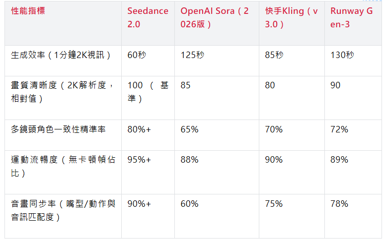The height and width of the screenshot is (244, 384).
Task: Select the 生成效率 row label
Action: [61, 55]
